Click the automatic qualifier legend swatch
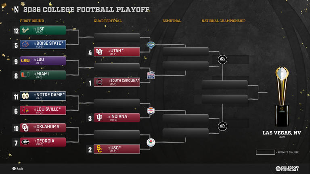The height and width of the screenshot is (174, 310). [265, 152]
